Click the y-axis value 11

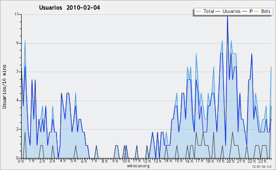pyautogui.click(x=17, y=14)
